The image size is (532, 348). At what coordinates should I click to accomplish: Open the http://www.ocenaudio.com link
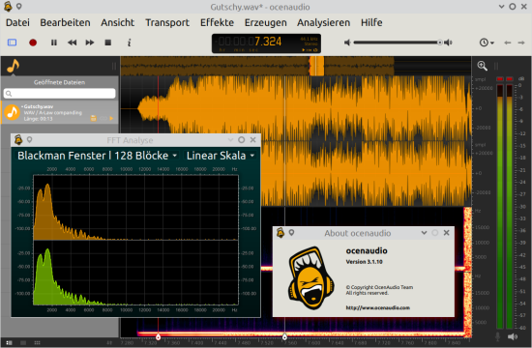[x=377, y=307]
